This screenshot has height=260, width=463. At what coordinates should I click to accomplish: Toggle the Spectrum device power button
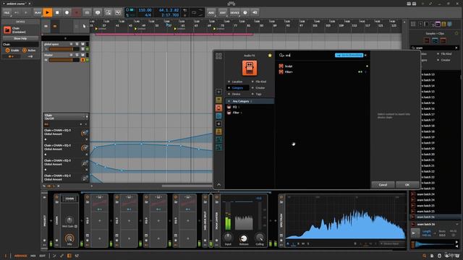pos(281,197)
